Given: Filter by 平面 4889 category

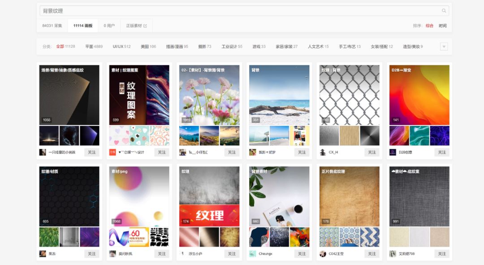Looking at the screenshot, I should coord(94,47).
